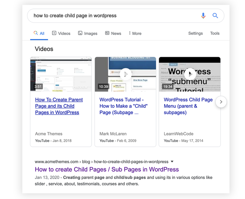Screen dimensions: 245x199
Task: Click 'YouTube - Jan 8, 2018' source text
Action: pyautogui.click(x=53, y=140)
